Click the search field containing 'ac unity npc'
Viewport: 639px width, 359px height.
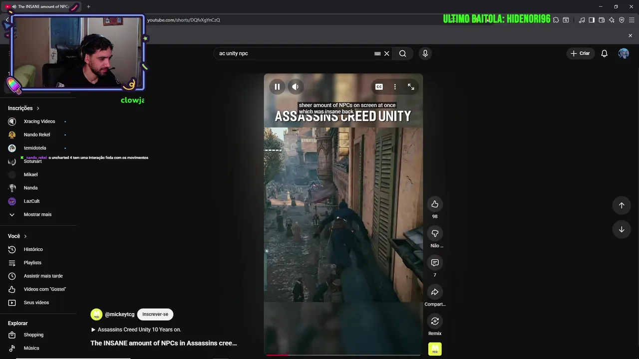tap(295, 53)
